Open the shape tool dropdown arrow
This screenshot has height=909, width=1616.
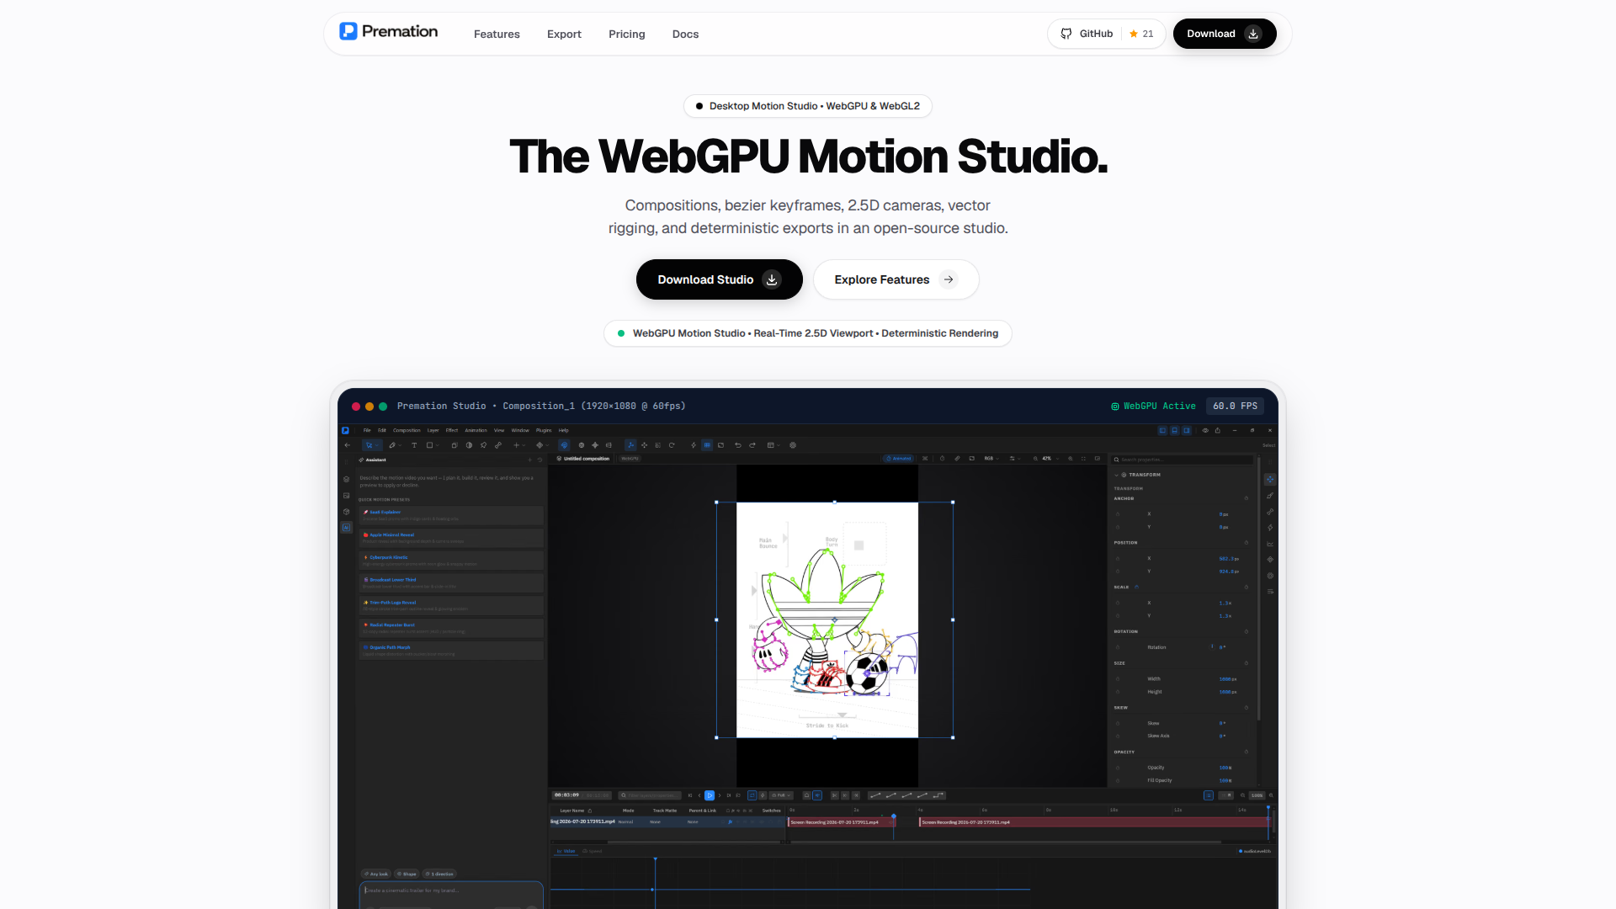[x=439, y=445]
